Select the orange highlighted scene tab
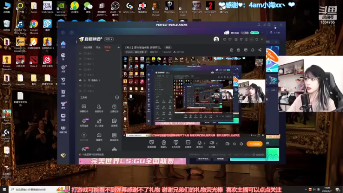343x193 pixels. click(108, 48)
